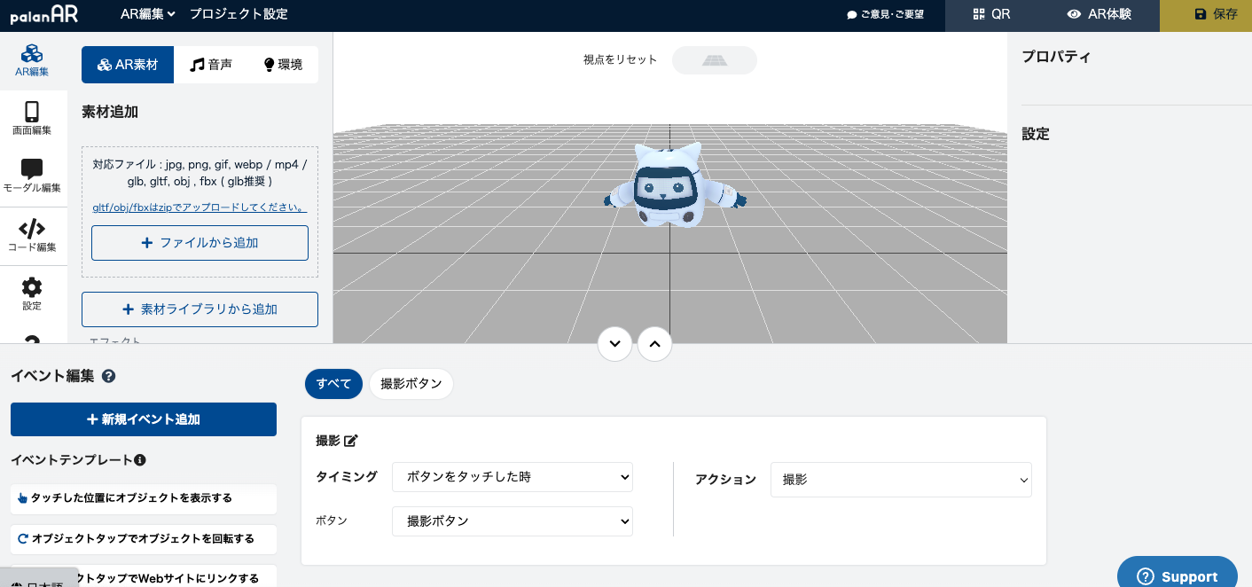Click the palanAR logo
Image resolution: width=1252 pixels, height=587 pixels.
[x=45, y=14]
